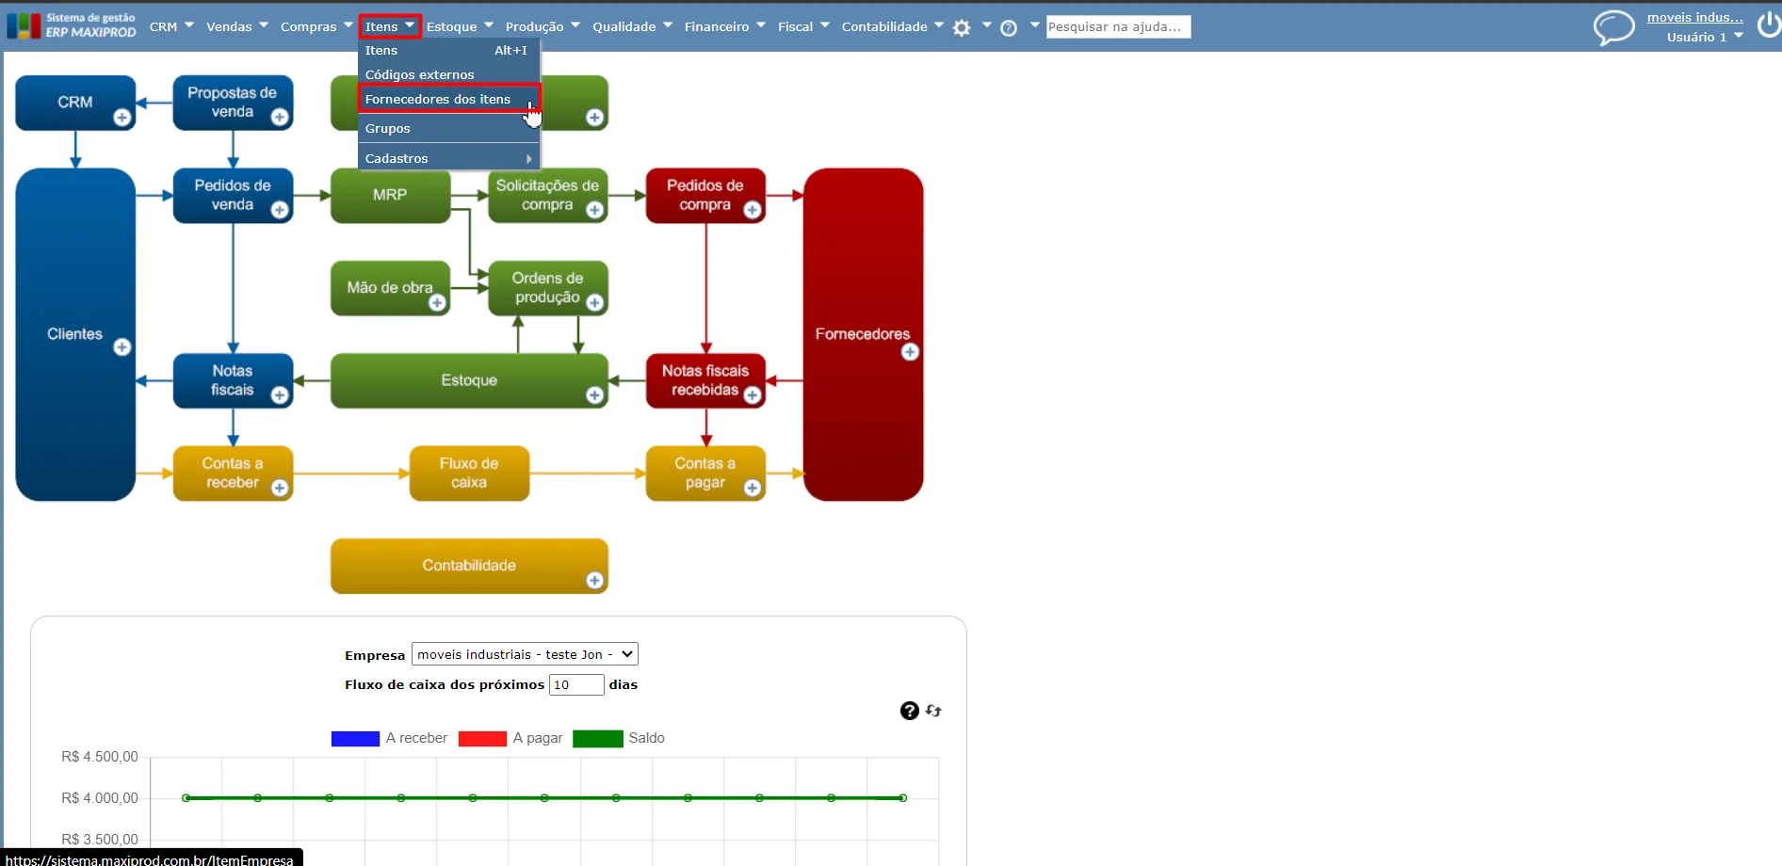
Task: Click plus icon on Pedidos de venda
Action: tap(280, 210)
